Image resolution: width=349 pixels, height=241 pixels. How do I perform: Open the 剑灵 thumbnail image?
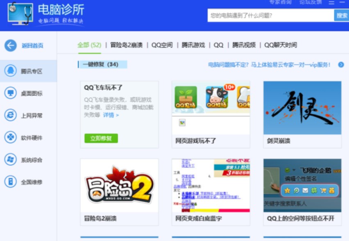pyautogui.click(x=302, y=108)
